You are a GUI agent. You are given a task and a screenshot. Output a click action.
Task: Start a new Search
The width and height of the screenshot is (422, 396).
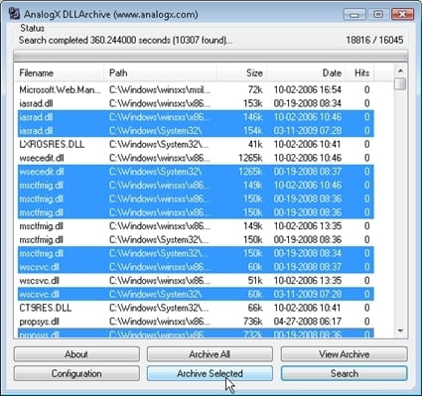(345, 373)
